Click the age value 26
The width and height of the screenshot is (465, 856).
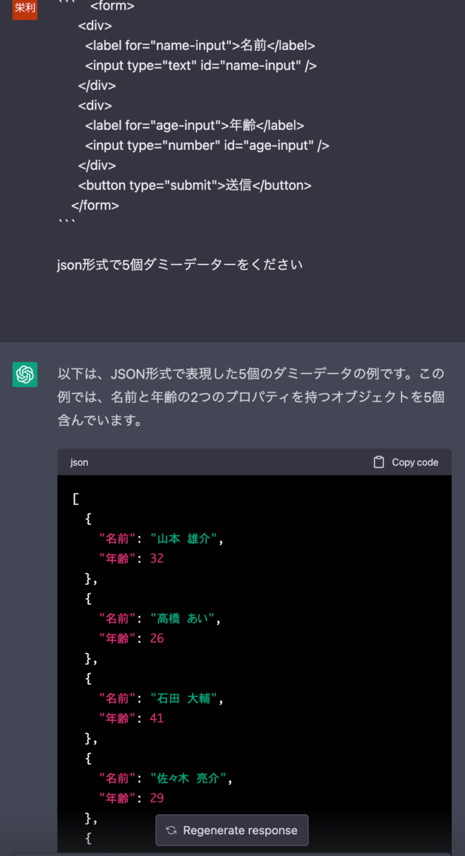pos(156,638)
